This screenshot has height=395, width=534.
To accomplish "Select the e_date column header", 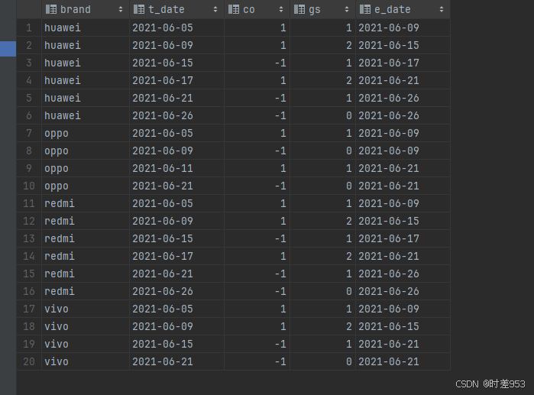I will 403,9.
